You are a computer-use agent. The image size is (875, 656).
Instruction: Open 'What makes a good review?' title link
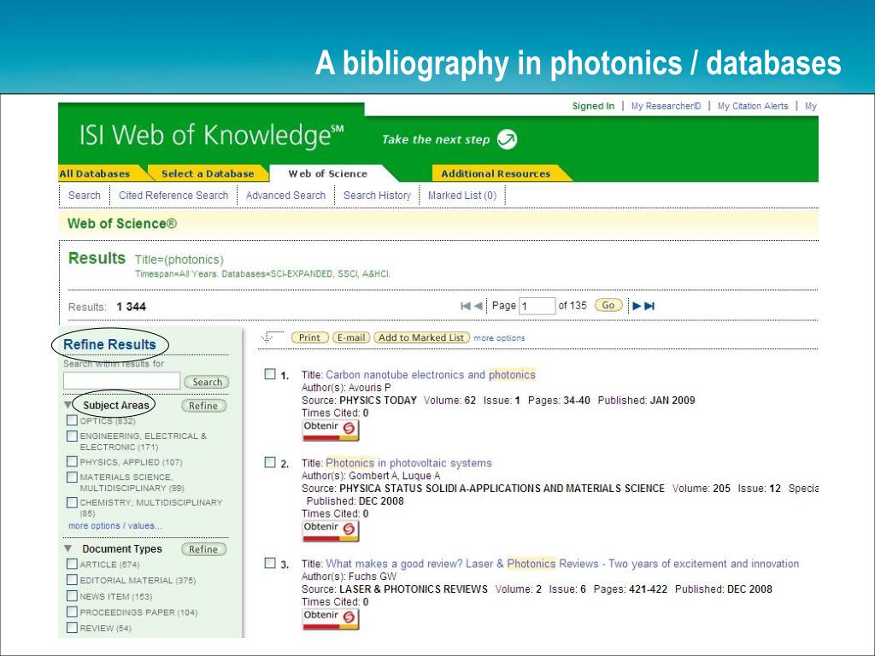(x=562, y=564)
